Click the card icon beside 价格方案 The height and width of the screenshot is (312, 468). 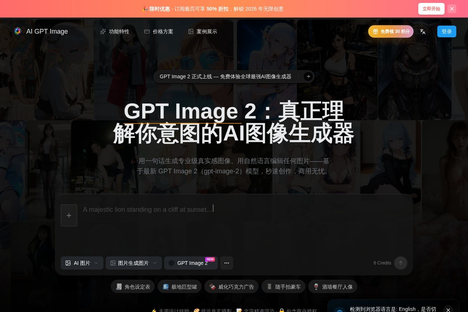click(147, 31)
